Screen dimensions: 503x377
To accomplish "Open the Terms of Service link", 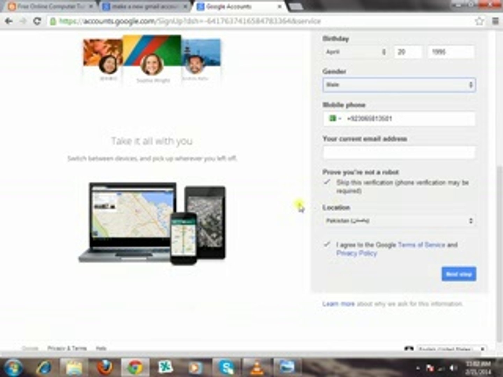I will [x=421, y=245].
